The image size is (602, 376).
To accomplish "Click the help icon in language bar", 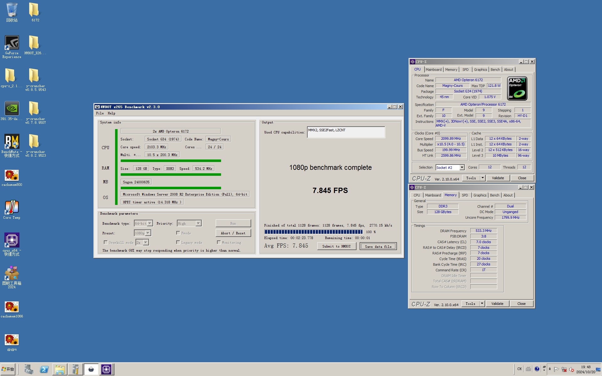I will 537,369.
